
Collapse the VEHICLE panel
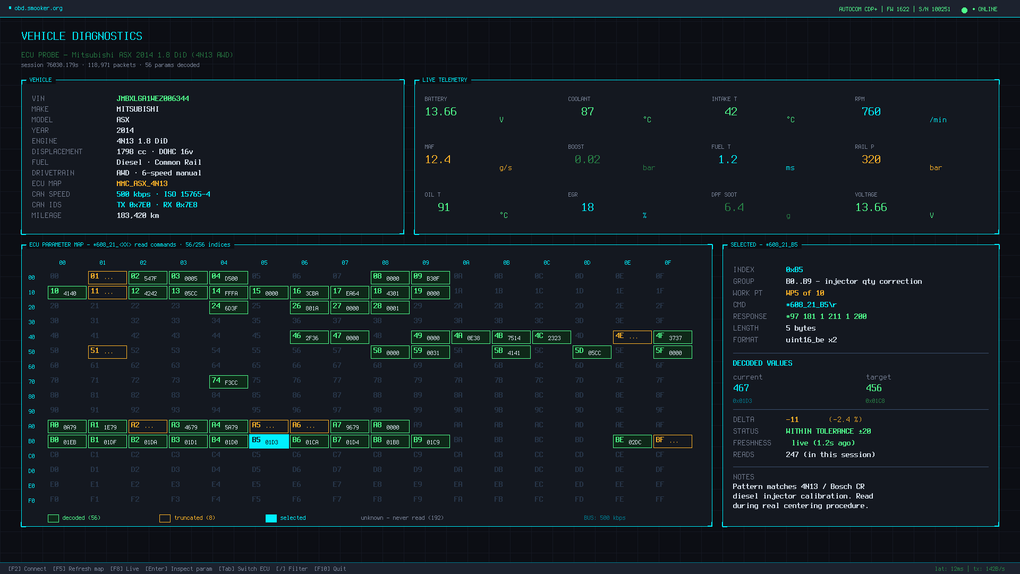[x=41, y=80]
